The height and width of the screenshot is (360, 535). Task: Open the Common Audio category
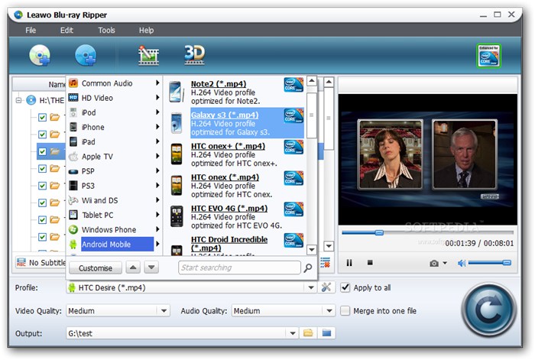114,83
